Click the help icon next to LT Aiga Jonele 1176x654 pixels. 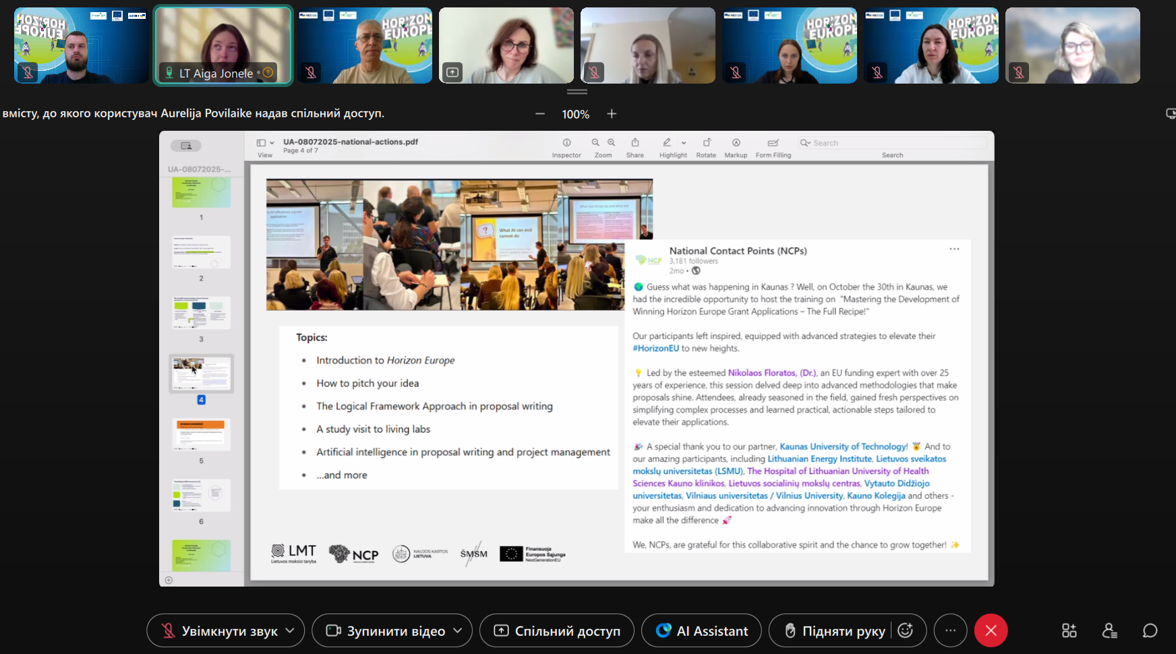point(268,73)
